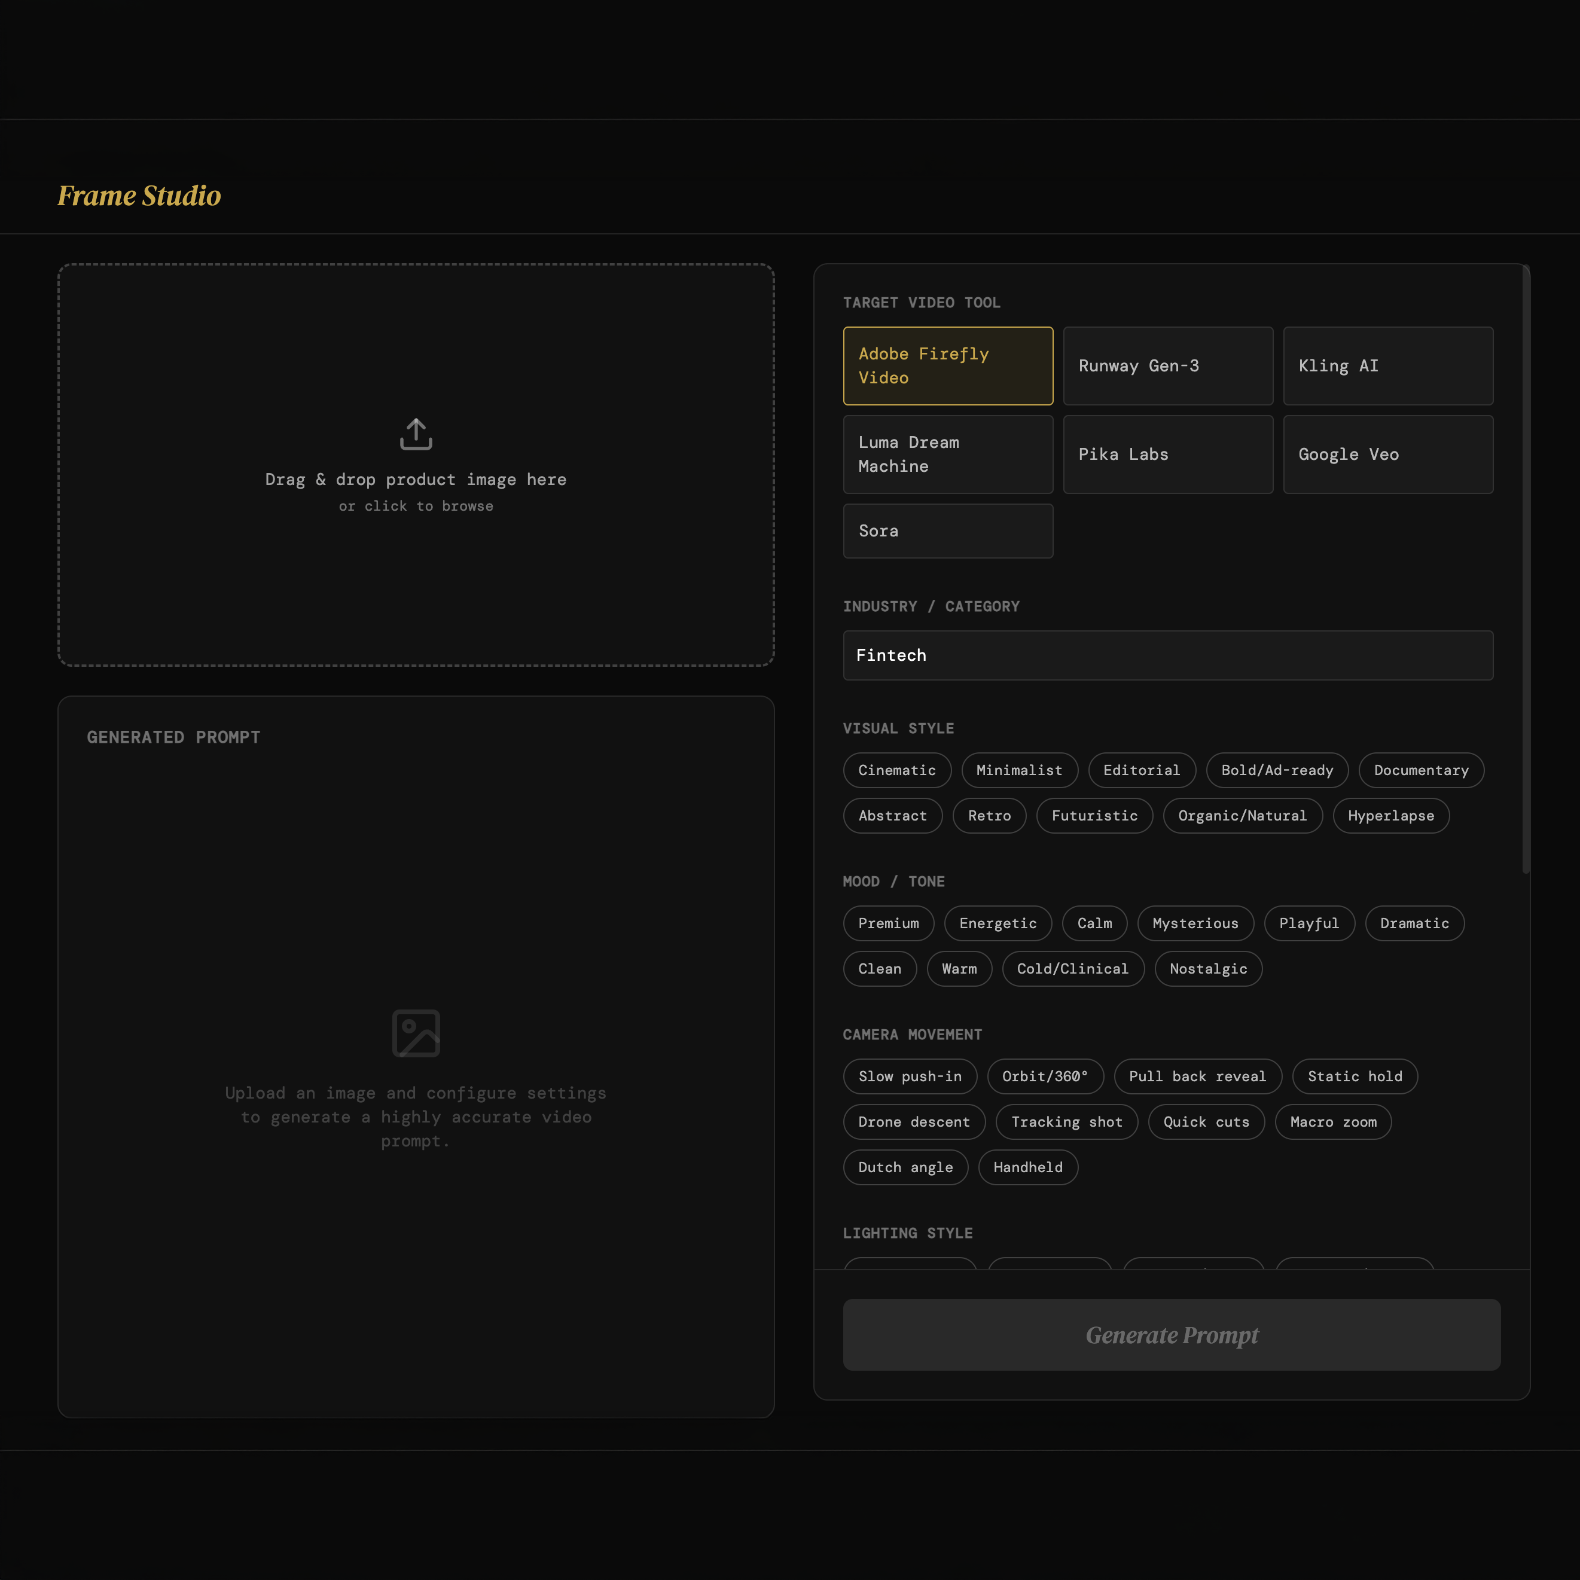Pick Luma Dream Machine tool
This screenshot has width=1580, height=1580.
[x=948, y=454]
